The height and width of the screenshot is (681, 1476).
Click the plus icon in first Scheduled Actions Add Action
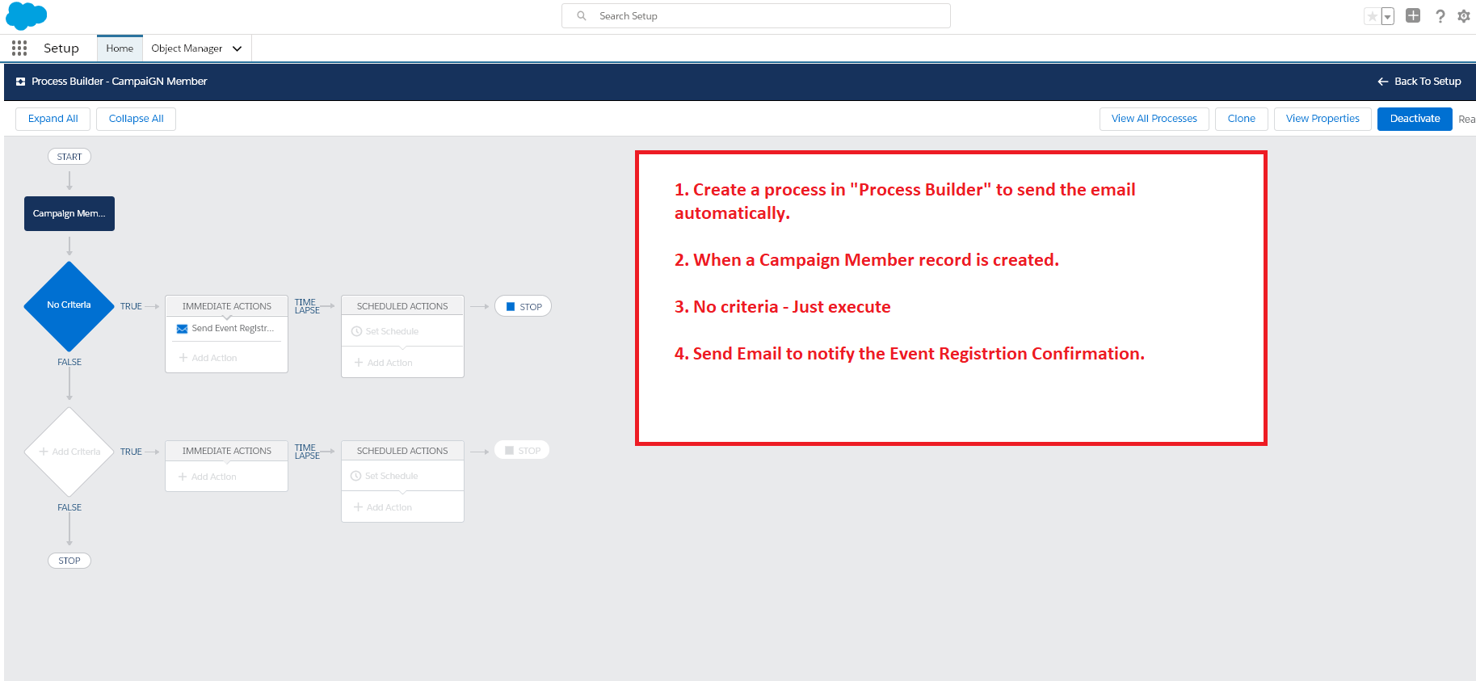tap(359, 363)
